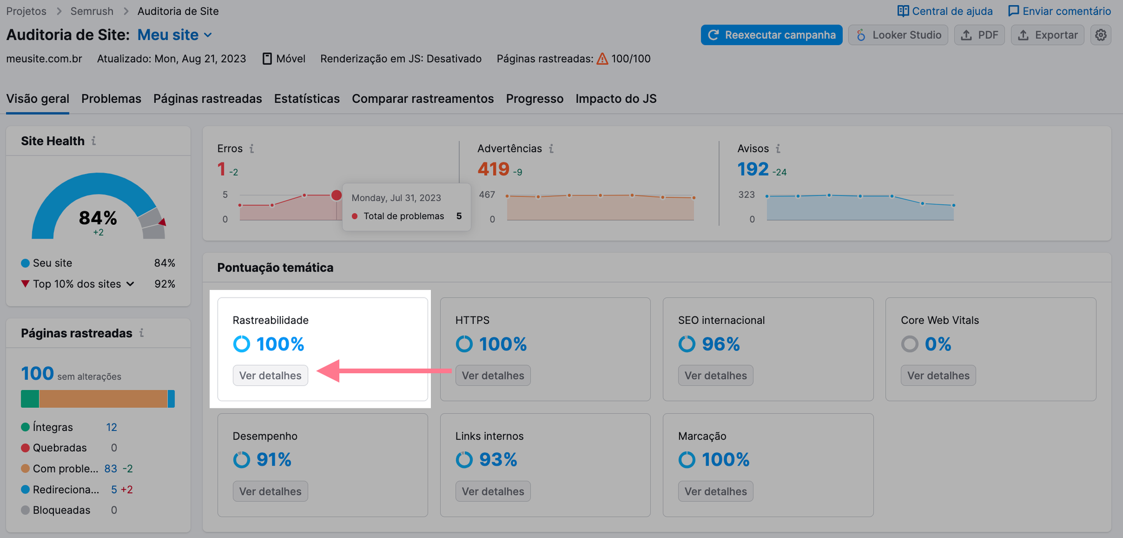Image resolution: width=1123 pixels, height=538 pixels.
Task: Click Ver detalhes under Desempenho
Action: [270, 491]
